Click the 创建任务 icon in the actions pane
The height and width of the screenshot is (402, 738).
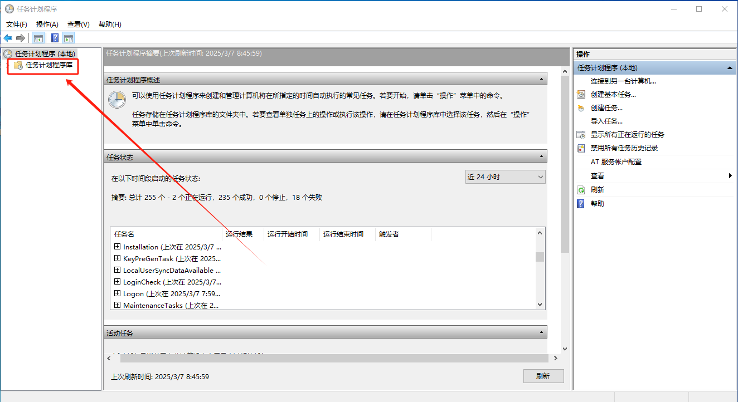(581, 108)
